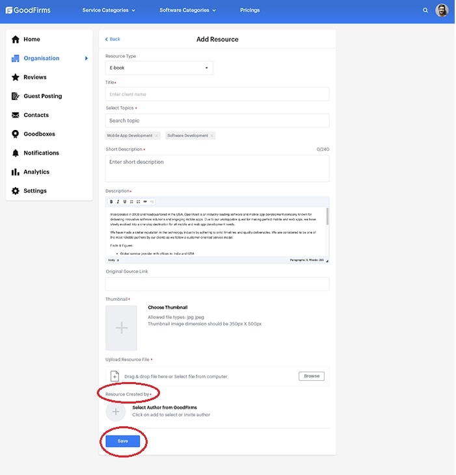This screenshot has height=475, width=456.
Task: Expand the Software Categories menu
Action: pyautogui.click(x=187, y=10)
